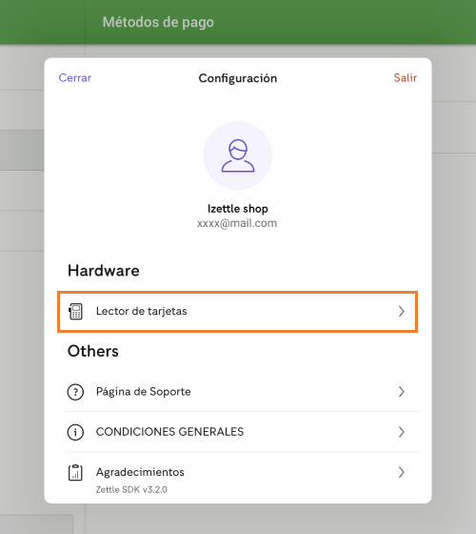Image resolution: width=476 pixels, height=534 pixels.
Task: Click the clipboard icon beside Agradecimientos
Action: click(x=75, y=472)
